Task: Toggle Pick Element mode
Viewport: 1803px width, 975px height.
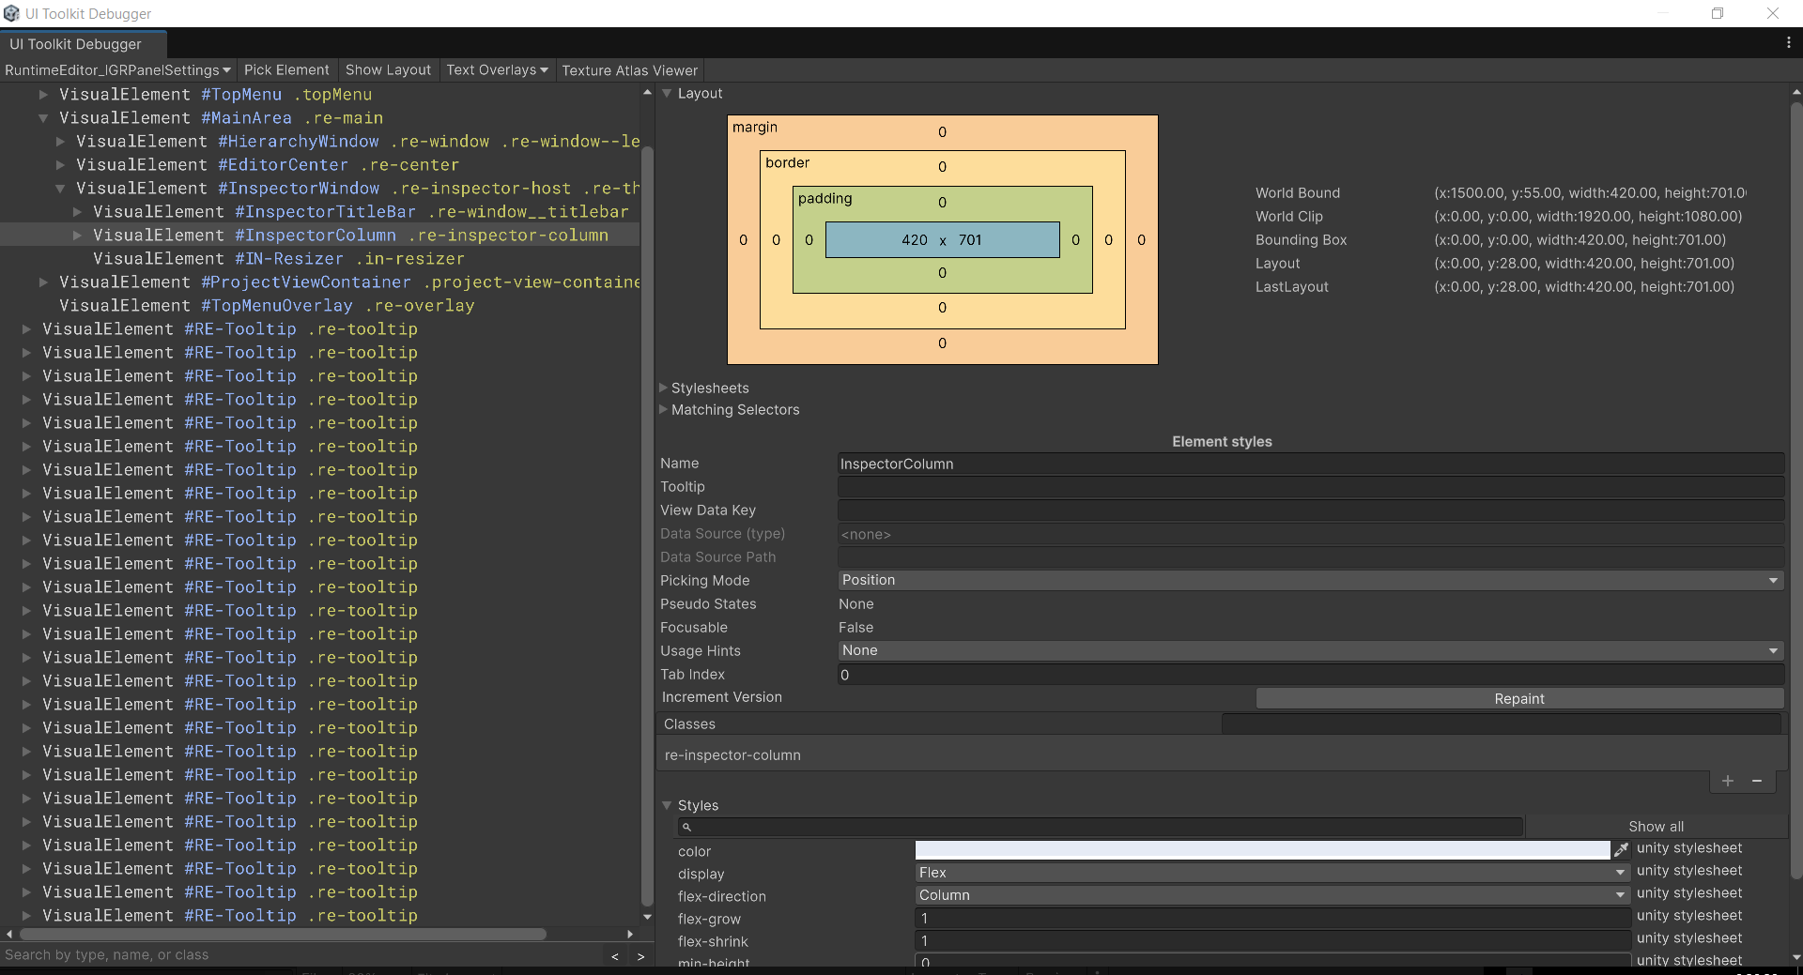Action: [286, 70]
